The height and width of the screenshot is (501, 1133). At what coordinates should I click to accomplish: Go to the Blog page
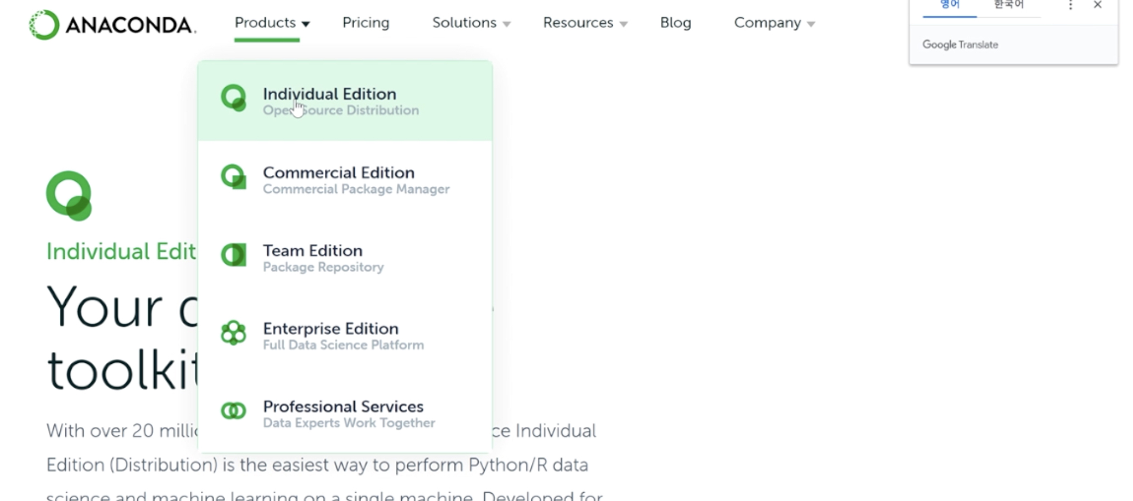pos(675,23)
